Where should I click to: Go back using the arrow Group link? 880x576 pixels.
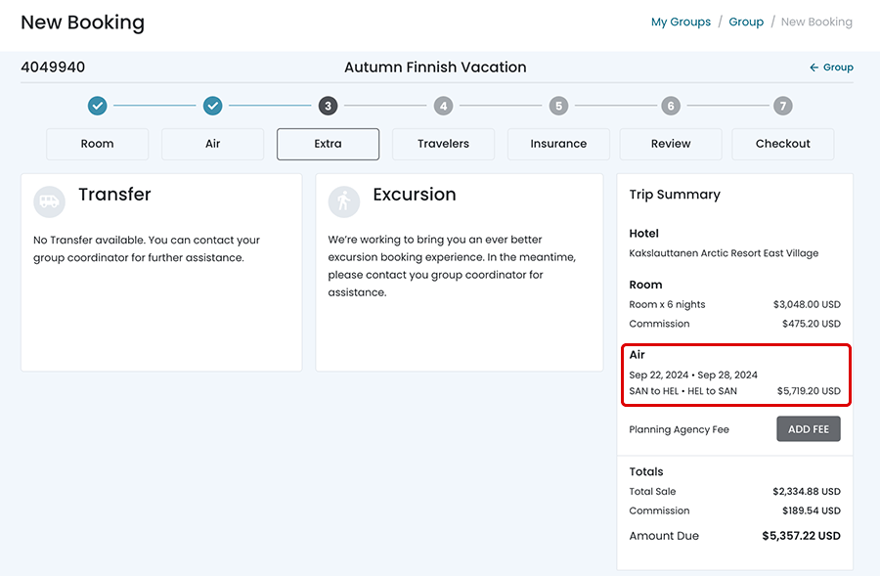coord(831,67)
